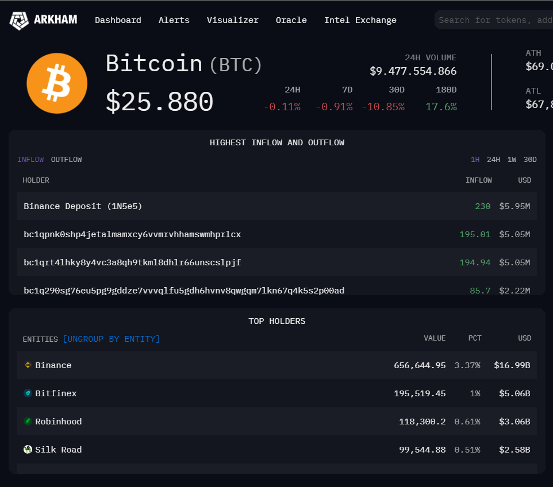
Task: Switch to the INFLOW tab
Action: pos(30,160)
